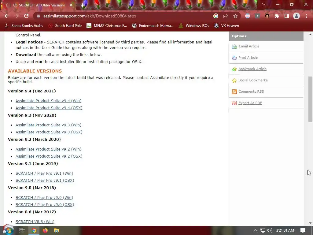Image resolution: width=313 pixels, height=235 pixels.
Task: Open File Explorer from the taskbar
Action: 57,230
